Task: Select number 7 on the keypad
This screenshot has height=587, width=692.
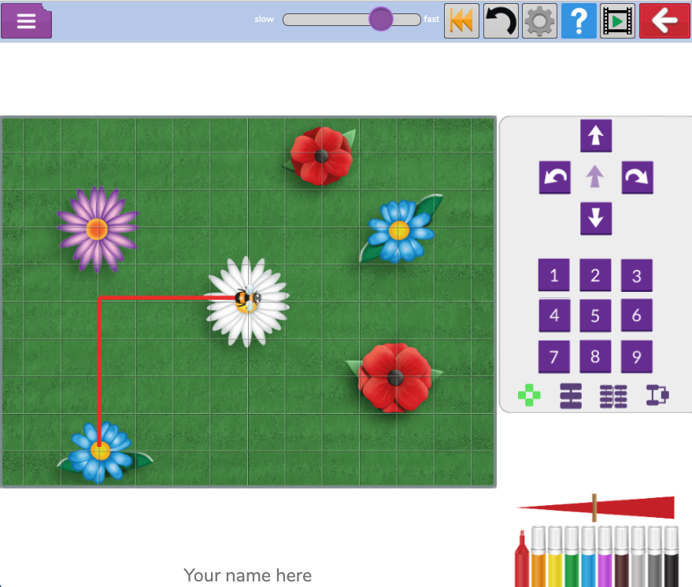Action: tap(554, 356)
